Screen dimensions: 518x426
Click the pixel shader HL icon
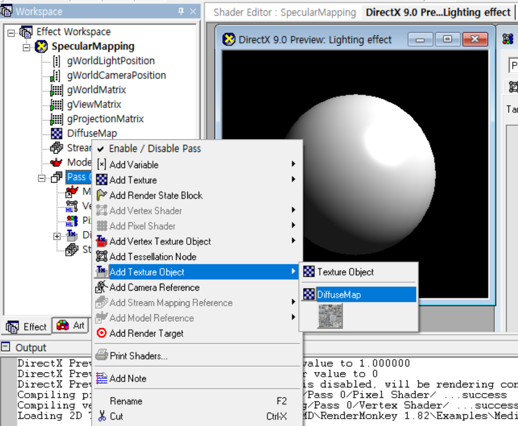[x=72, y=221]
